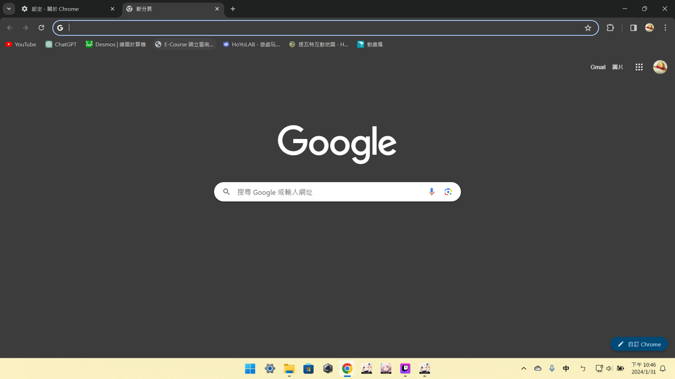Image resolution: width=675 pixels, height=379 pixels.
Task: Focus the Chrome address bar
Action: [325, 28]
